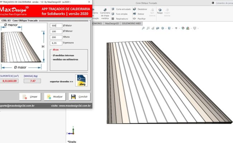Click the Zoom to fit magnifier icon
The width and height of the screenshot is (233, 143).
point(143,28)
